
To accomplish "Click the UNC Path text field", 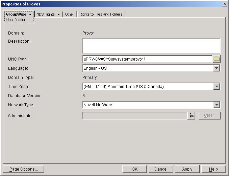I will [148, 59].
